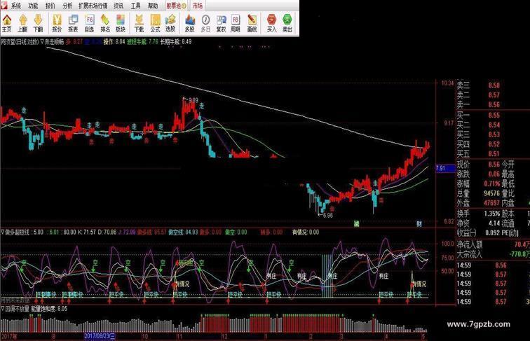Open the 排名 ranking icon

pos(105,23)
